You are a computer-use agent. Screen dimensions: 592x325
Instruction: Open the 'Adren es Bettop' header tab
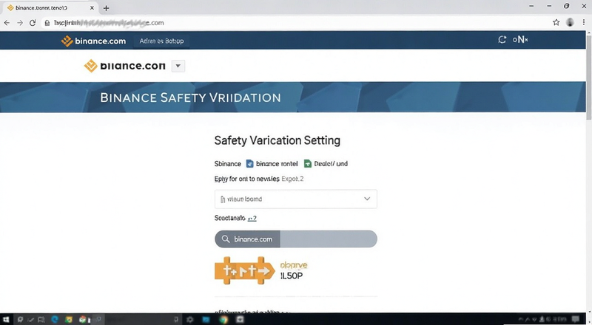tap(161, 41)
